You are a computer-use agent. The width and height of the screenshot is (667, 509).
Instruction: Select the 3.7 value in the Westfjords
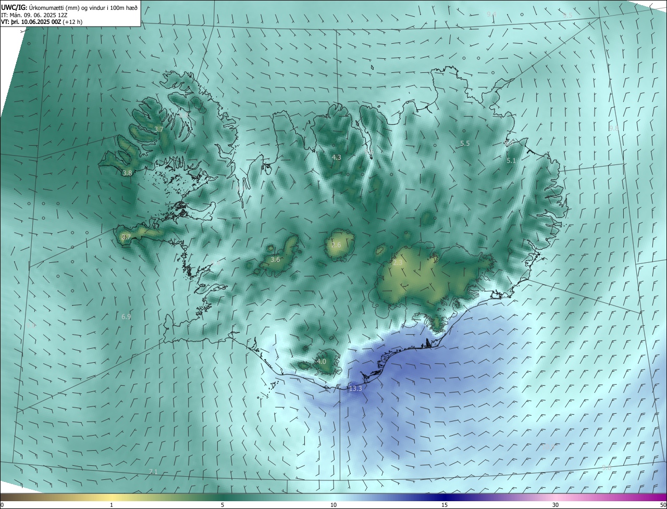[159, 129]
